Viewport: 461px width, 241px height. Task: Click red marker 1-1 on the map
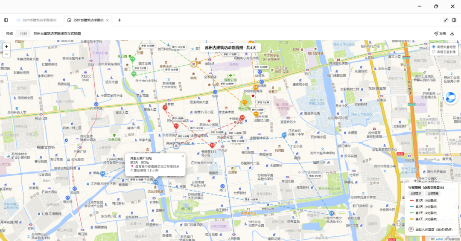(x=176, y=126)
